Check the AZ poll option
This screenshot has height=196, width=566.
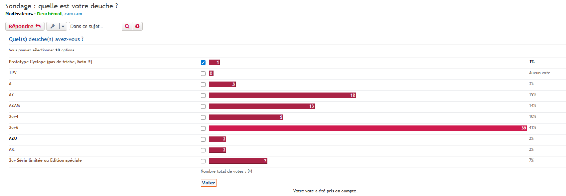pyautogui.click(x=203, y=96)
